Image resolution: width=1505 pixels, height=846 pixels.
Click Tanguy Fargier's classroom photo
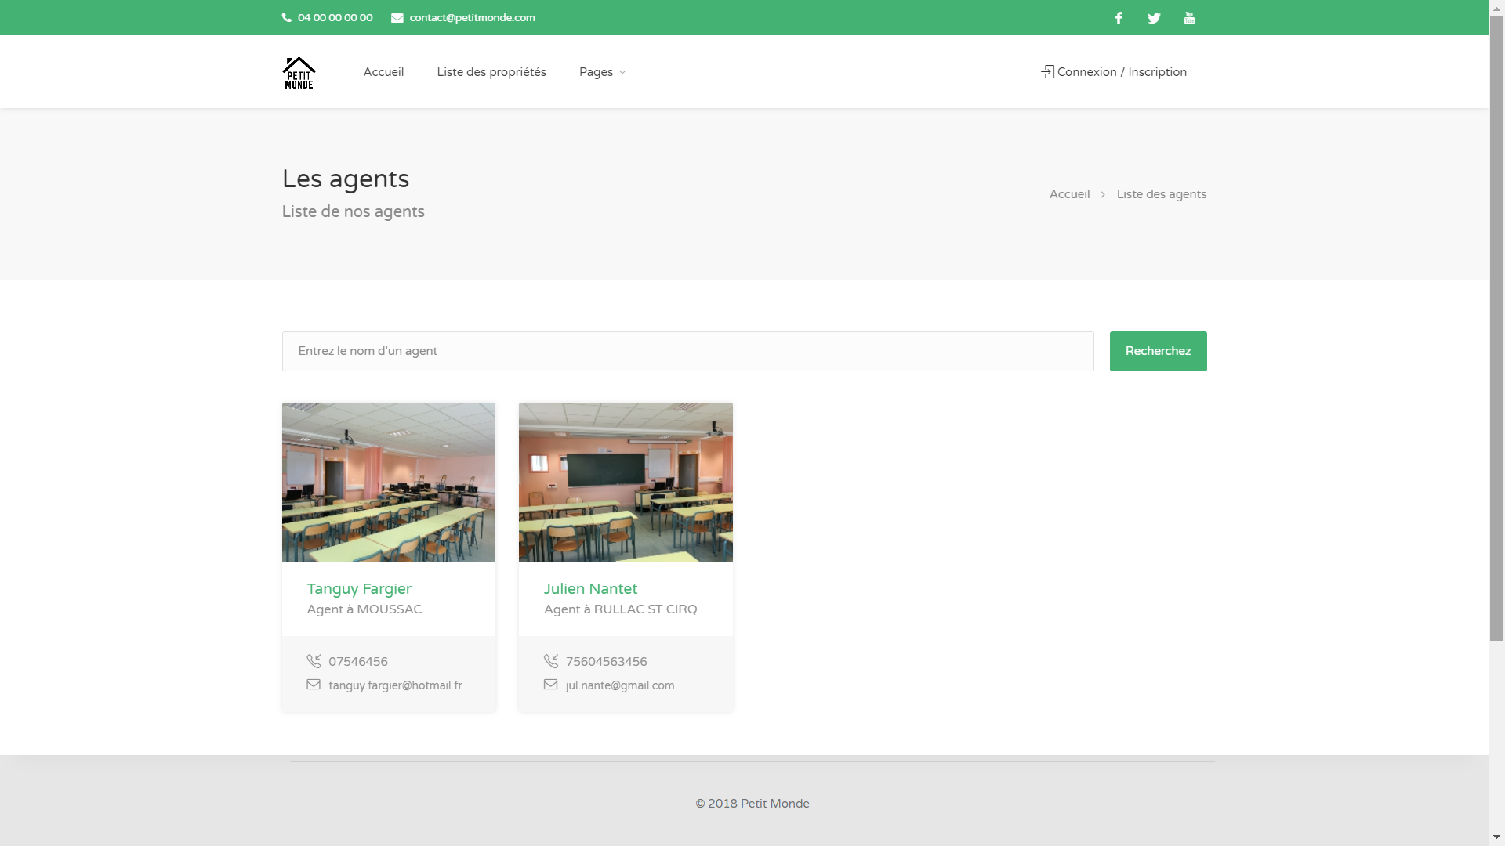point(389,483)
